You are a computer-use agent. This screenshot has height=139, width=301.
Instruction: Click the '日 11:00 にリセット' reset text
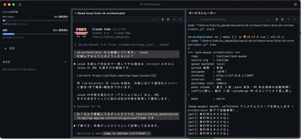click(13, 38)
